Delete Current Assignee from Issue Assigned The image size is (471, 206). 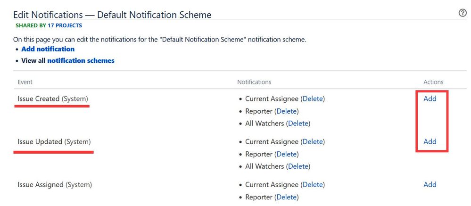tap(313, 184)
